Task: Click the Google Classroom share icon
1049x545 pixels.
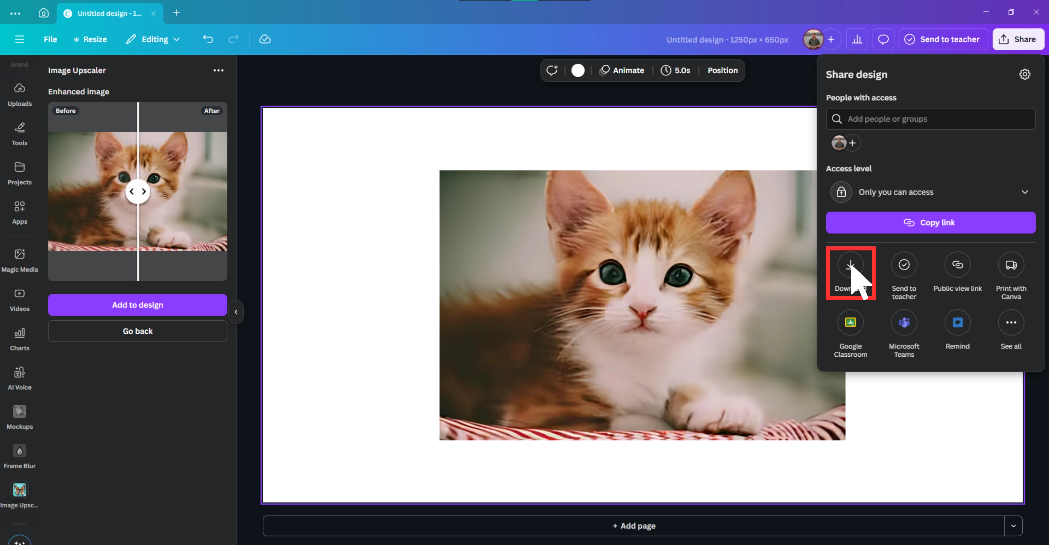Action: point(850,323)
